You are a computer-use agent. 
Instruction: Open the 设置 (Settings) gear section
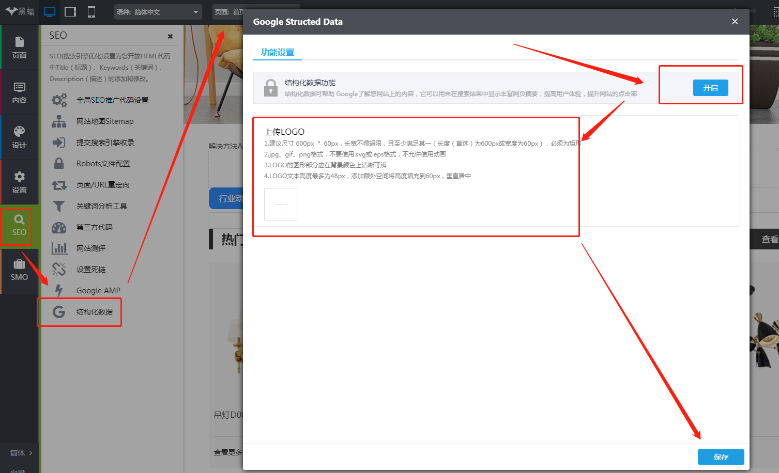click(x=19, y=182)
